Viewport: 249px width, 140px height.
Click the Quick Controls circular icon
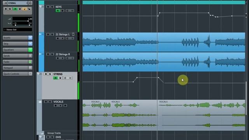pos(30,74)
